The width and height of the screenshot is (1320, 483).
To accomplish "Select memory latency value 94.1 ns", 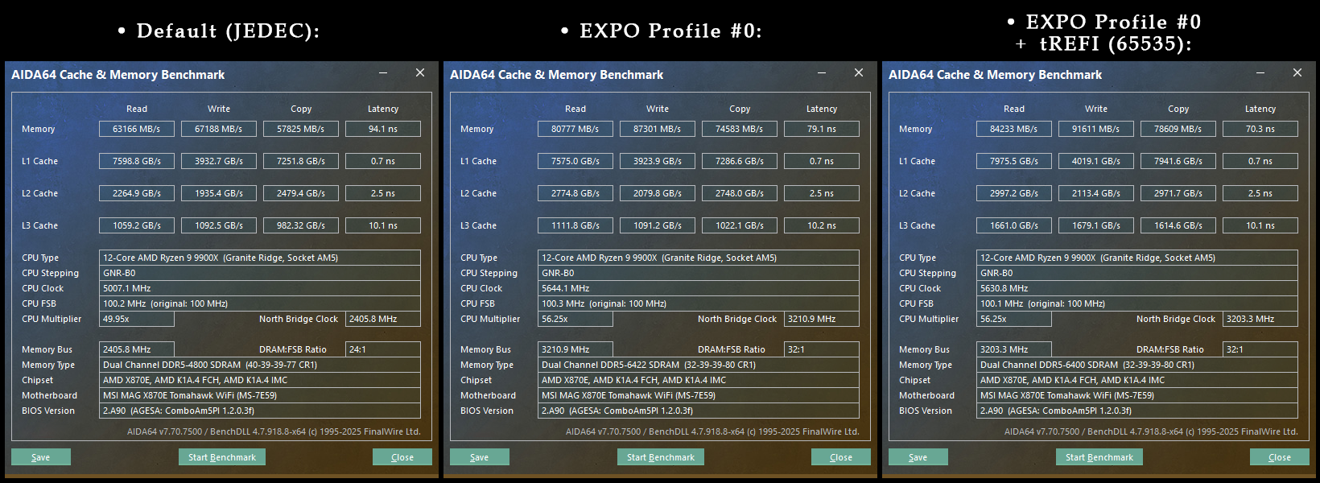I will point(383,129).
